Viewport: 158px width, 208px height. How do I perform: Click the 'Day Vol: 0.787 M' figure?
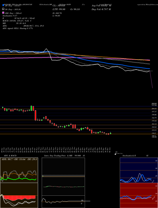(x=101, y=9)
